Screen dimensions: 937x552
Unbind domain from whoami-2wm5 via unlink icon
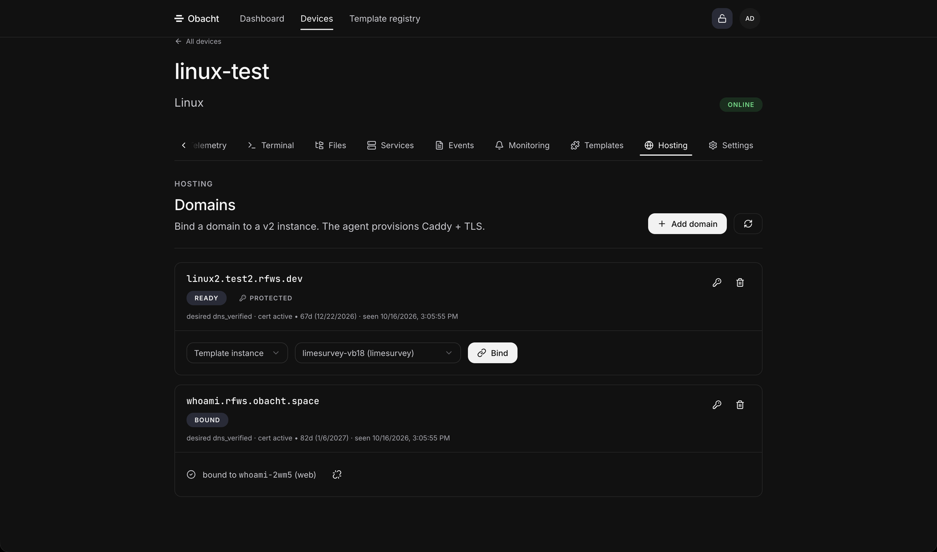(x=337, y=474)
